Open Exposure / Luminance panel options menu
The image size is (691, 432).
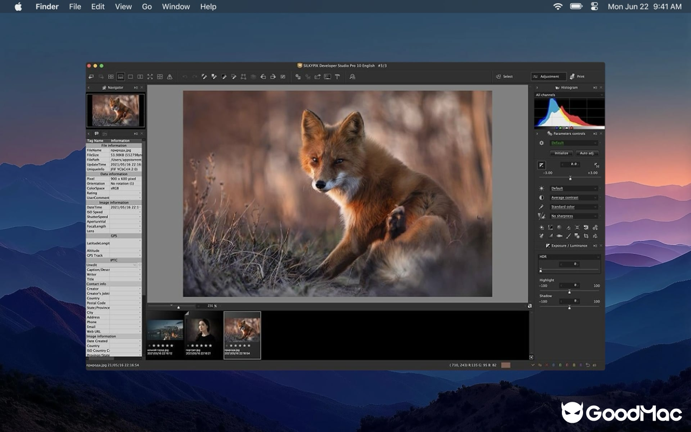(x=595, y=246)
